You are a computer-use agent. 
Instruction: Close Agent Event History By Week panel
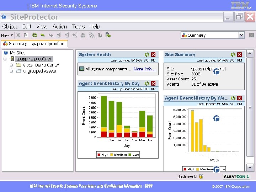pos(239,98)
